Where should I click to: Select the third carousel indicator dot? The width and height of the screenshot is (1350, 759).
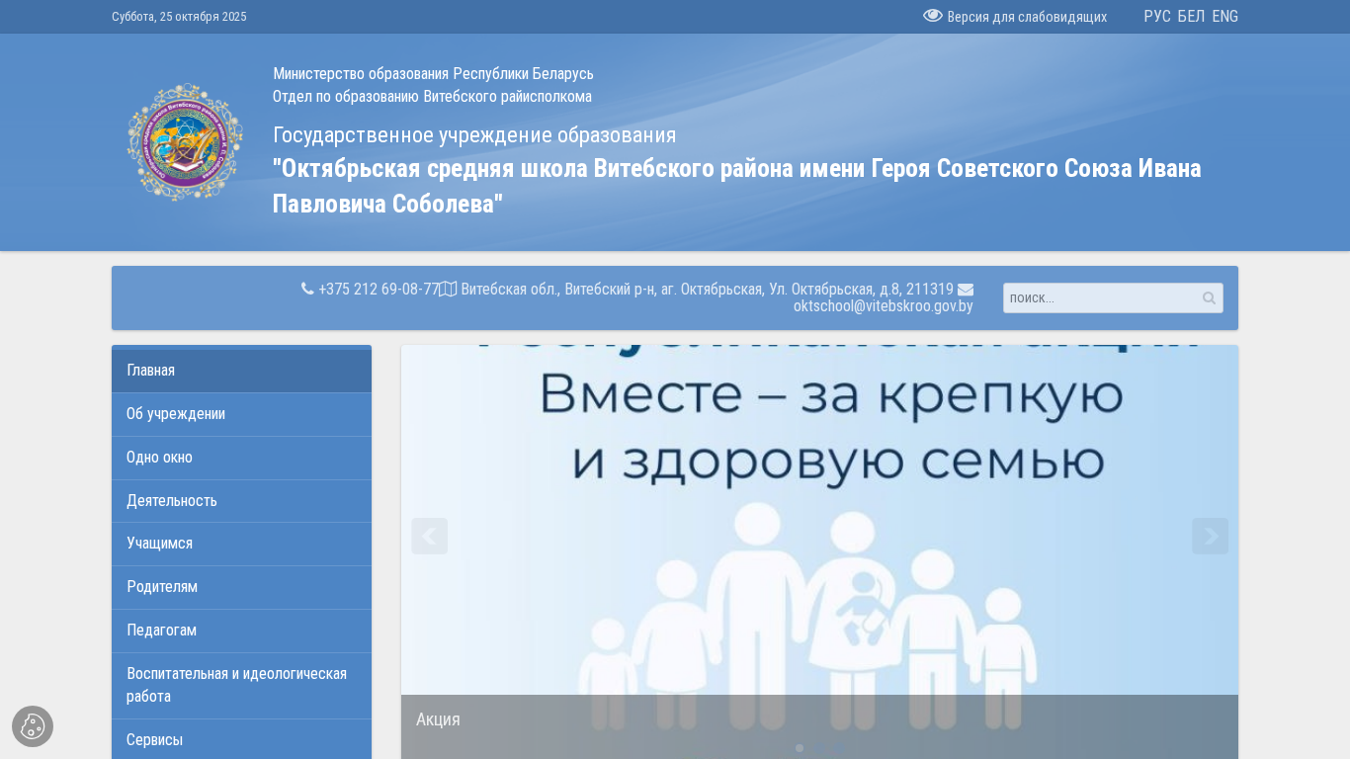point(839,748)
